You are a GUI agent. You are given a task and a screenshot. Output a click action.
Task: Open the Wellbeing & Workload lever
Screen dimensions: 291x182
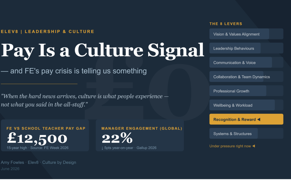coord(246,105)
